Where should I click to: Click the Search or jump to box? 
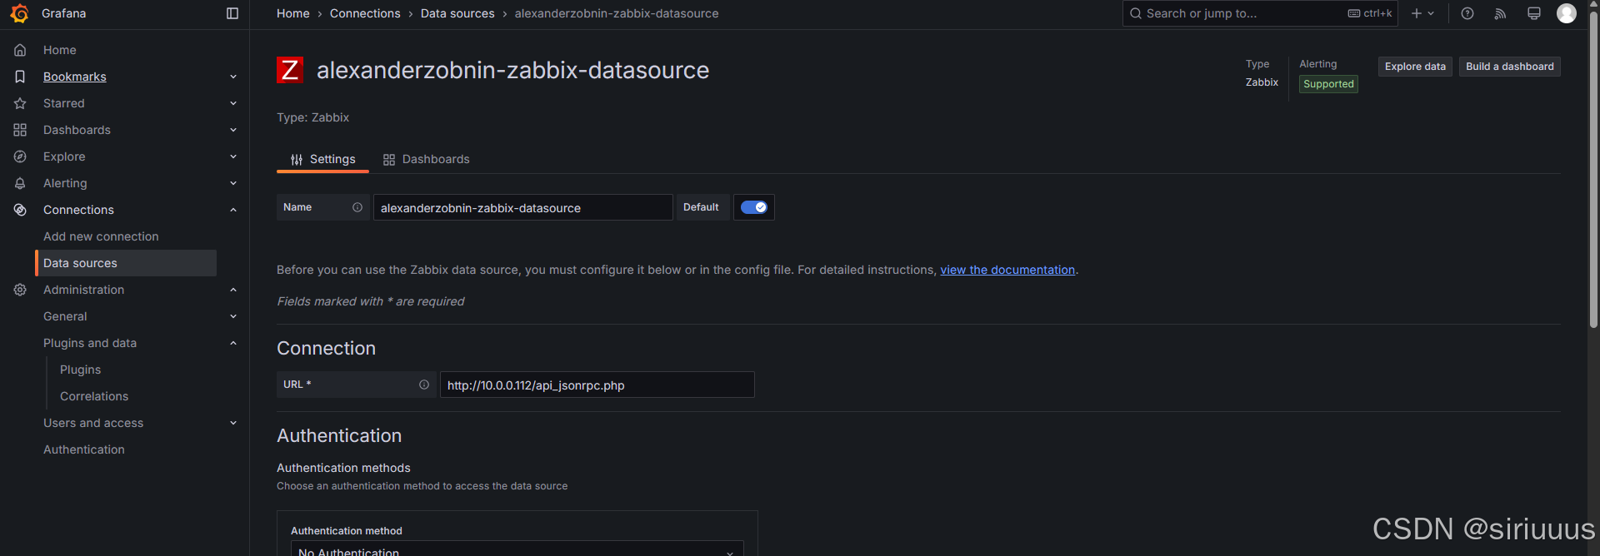tap(1260, 13)
